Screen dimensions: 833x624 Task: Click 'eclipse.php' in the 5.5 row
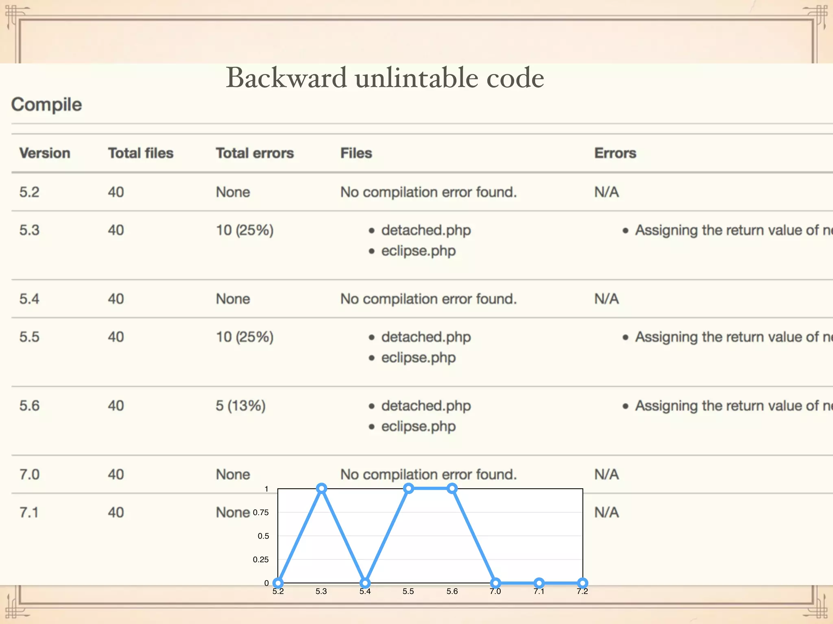pos(419,358)
